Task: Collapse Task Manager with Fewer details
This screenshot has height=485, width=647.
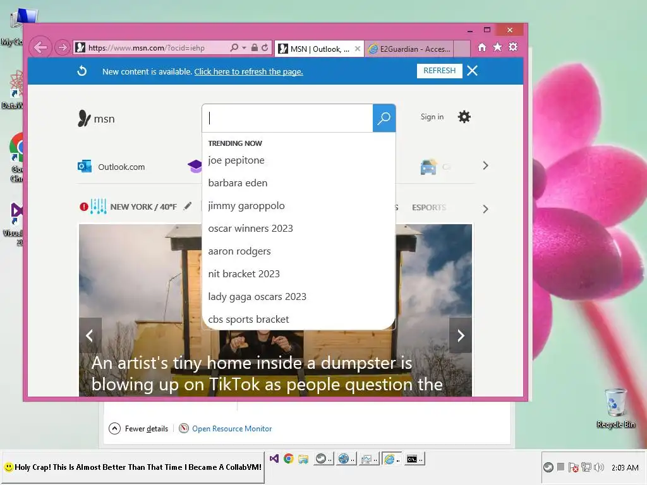Action: 138,429
